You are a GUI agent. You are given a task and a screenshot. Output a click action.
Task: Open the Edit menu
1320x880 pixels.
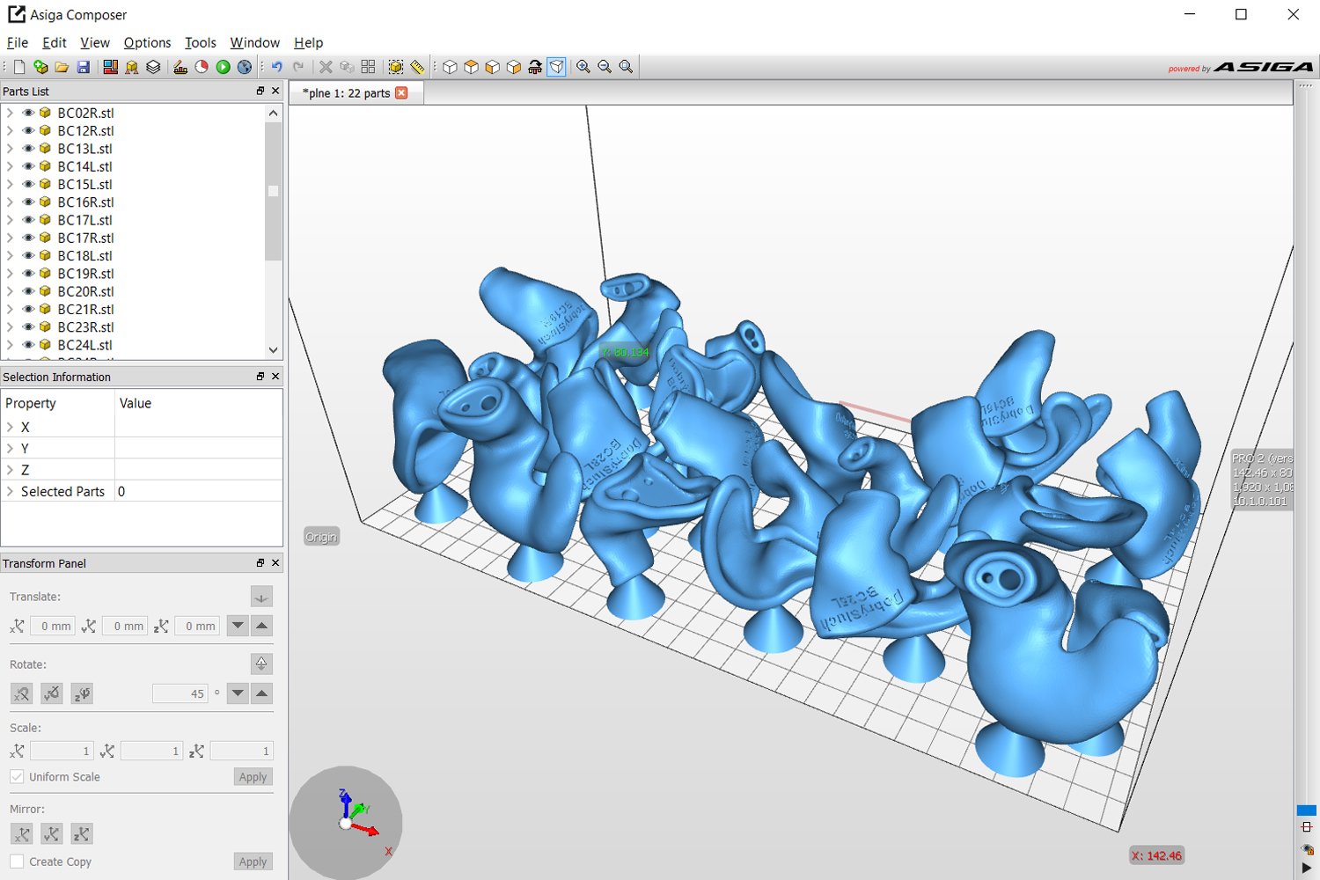tap(55, 42)
